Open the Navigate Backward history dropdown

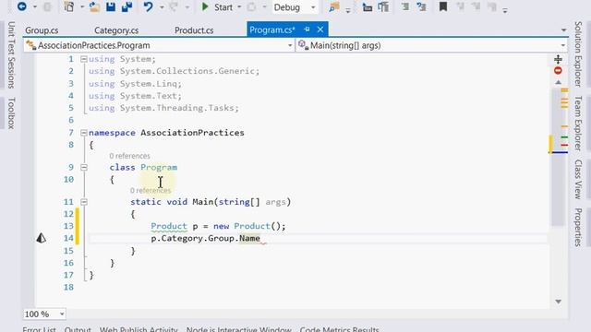click(35, 6)
